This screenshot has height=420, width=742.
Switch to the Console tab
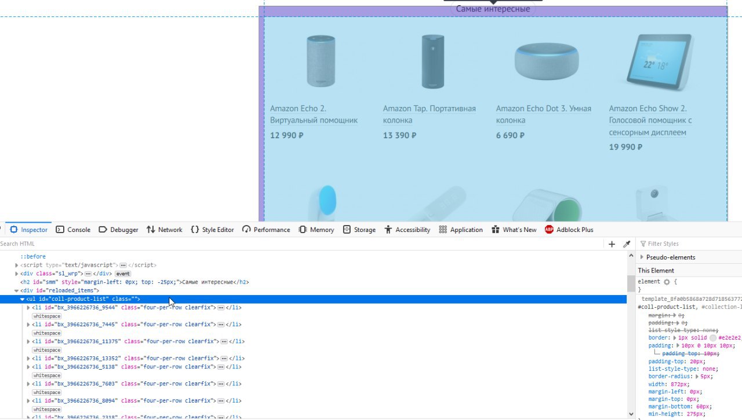73,230
